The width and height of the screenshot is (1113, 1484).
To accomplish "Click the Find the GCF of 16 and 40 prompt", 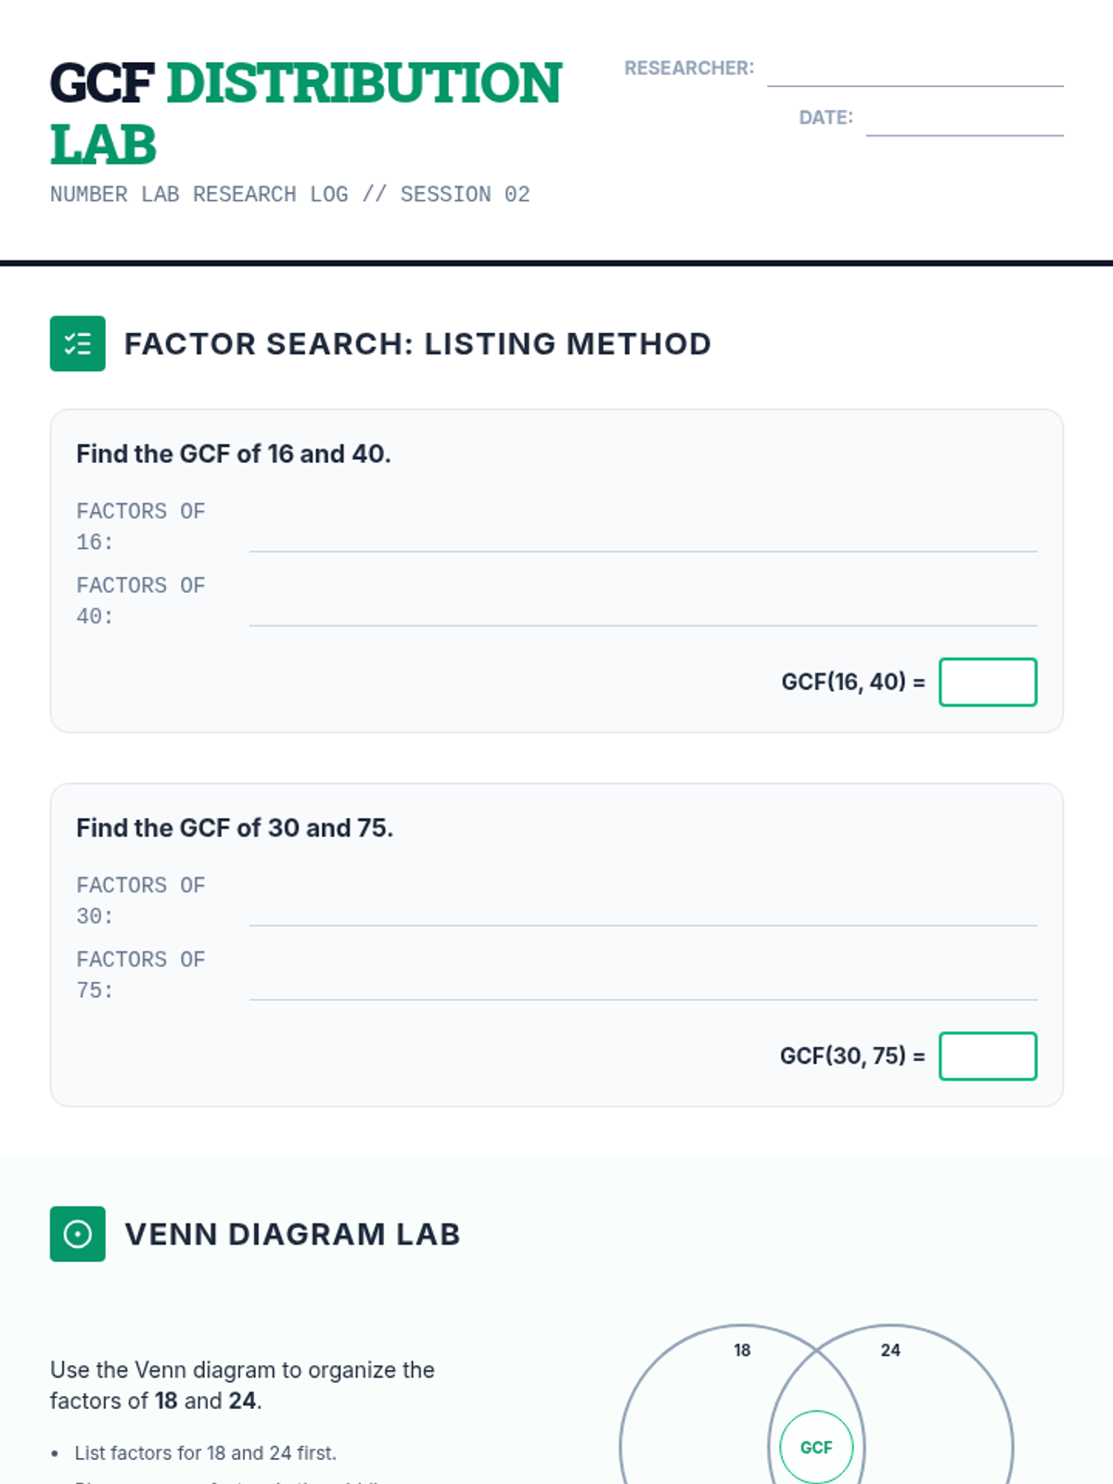I will [x=234, y=454].
